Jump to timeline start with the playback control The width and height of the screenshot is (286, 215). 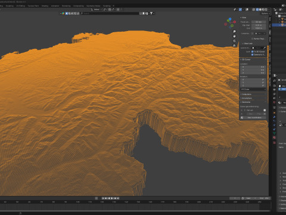click(x=103, y=198)
